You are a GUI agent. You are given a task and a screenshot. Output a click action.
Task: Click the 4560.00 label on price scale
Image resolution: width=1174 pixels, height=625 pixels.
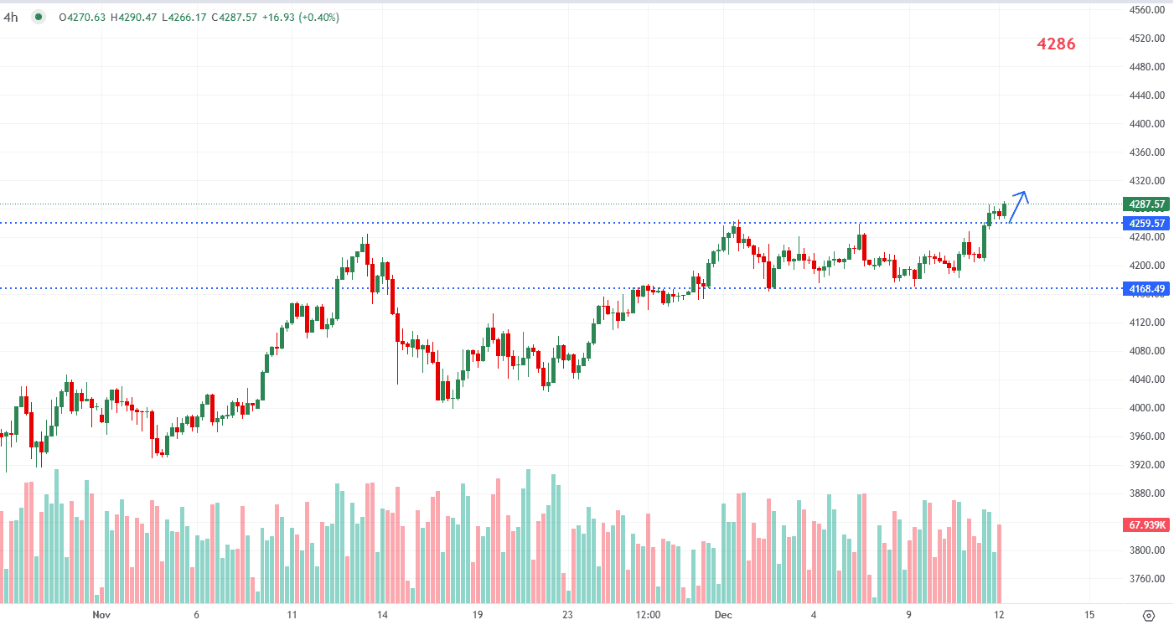coord(1147,10)
